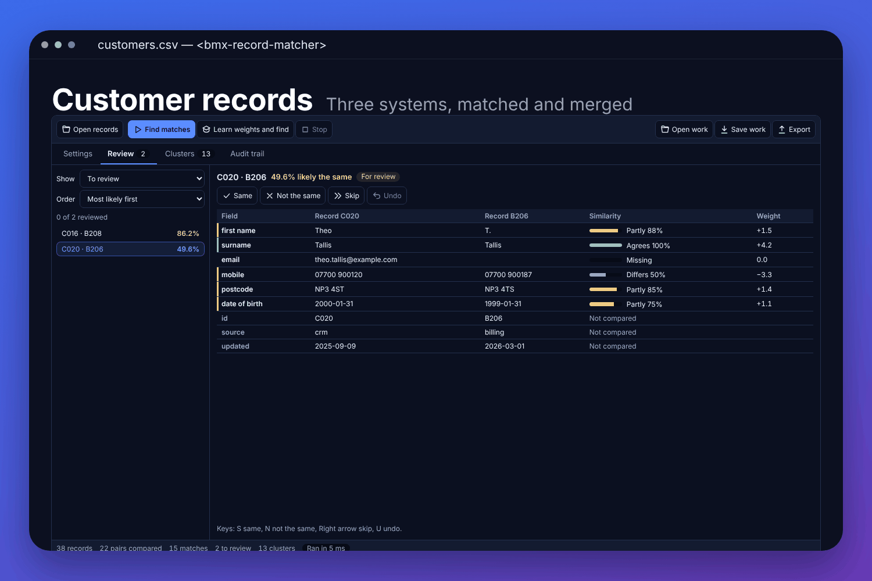Viewport: 872px width, 581px height.
Task: Click the email theo.tallis@example.com
Action: (356, 260)
